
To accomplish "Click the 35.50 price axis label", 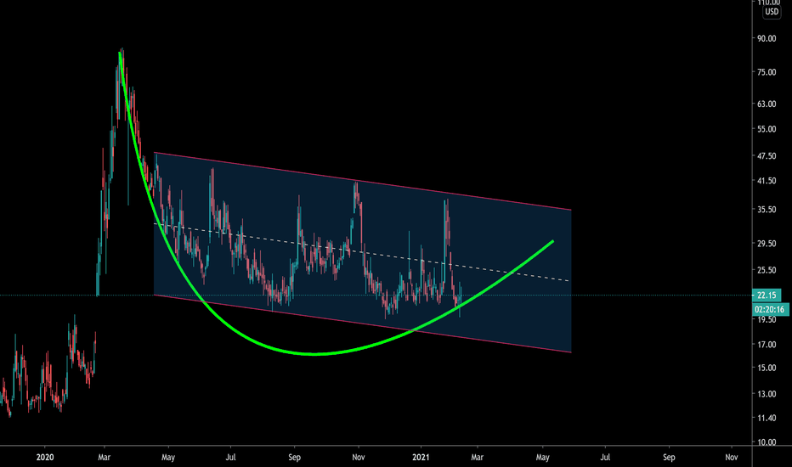I will (x=767, y=210).
